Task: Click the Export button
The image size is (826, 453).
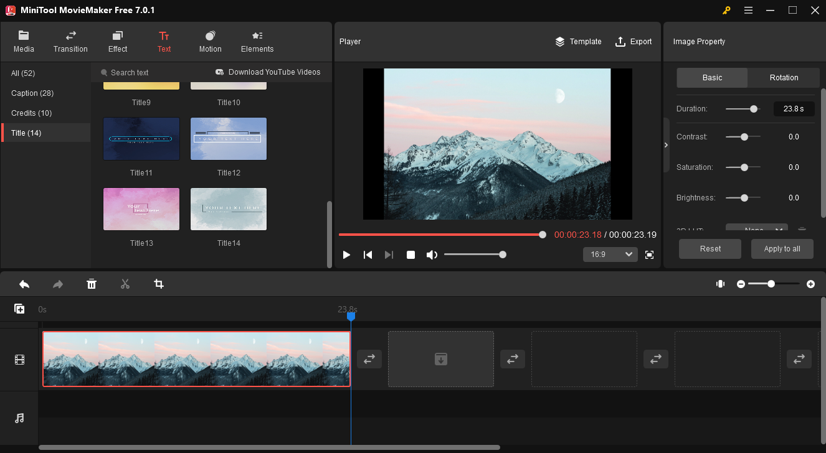Action: [x=634, y=42]
